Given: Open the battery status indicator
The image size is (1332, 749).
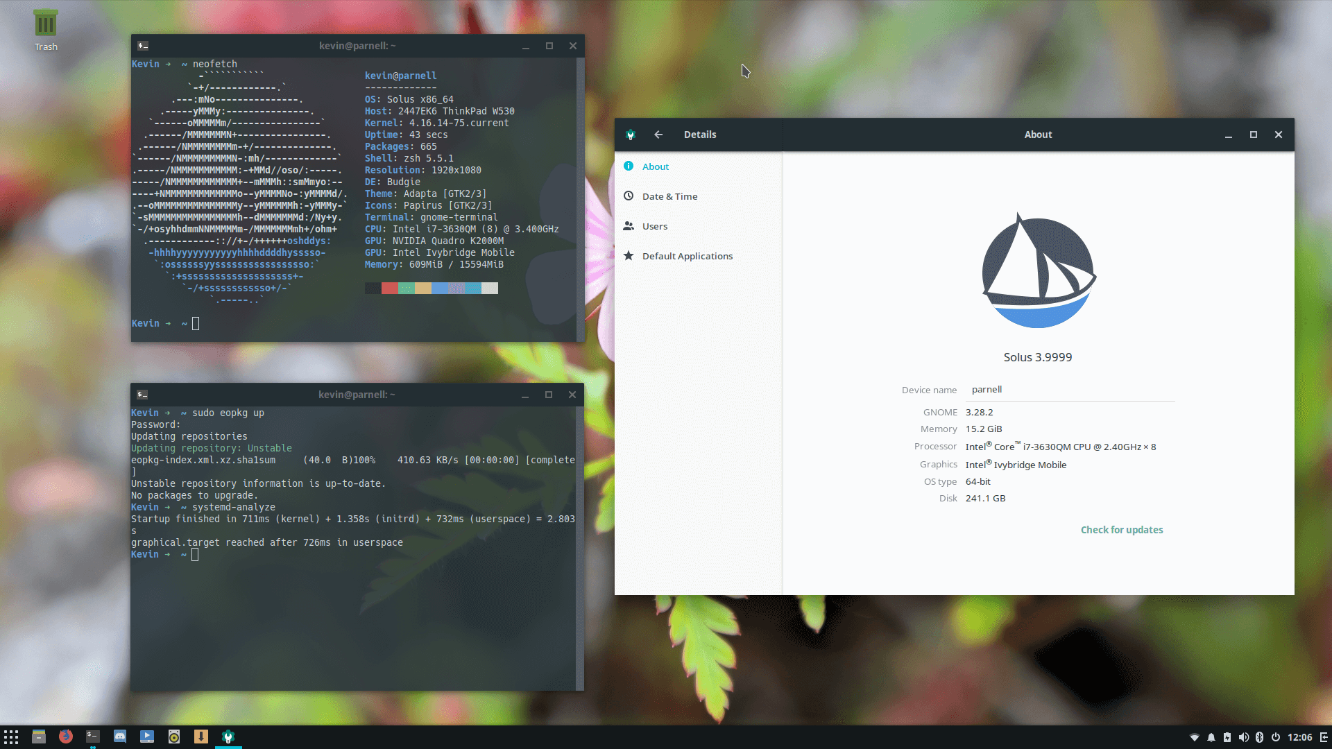Looking at the screenshot, I should [x=1227, y=737].
